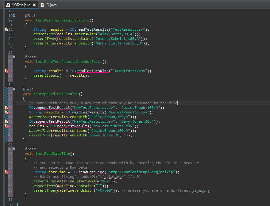This screenshot has width=270, height=206.
Task: Switch to the IO.java tab
Action: coord(51,5)
